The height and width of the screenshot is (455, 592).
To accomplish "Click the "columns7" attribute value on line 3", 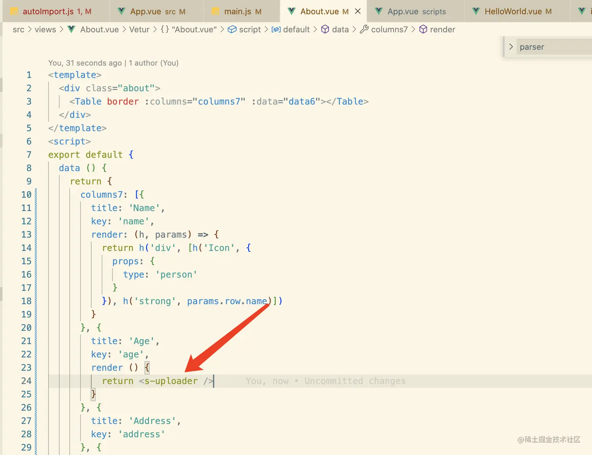I will 219,101.
